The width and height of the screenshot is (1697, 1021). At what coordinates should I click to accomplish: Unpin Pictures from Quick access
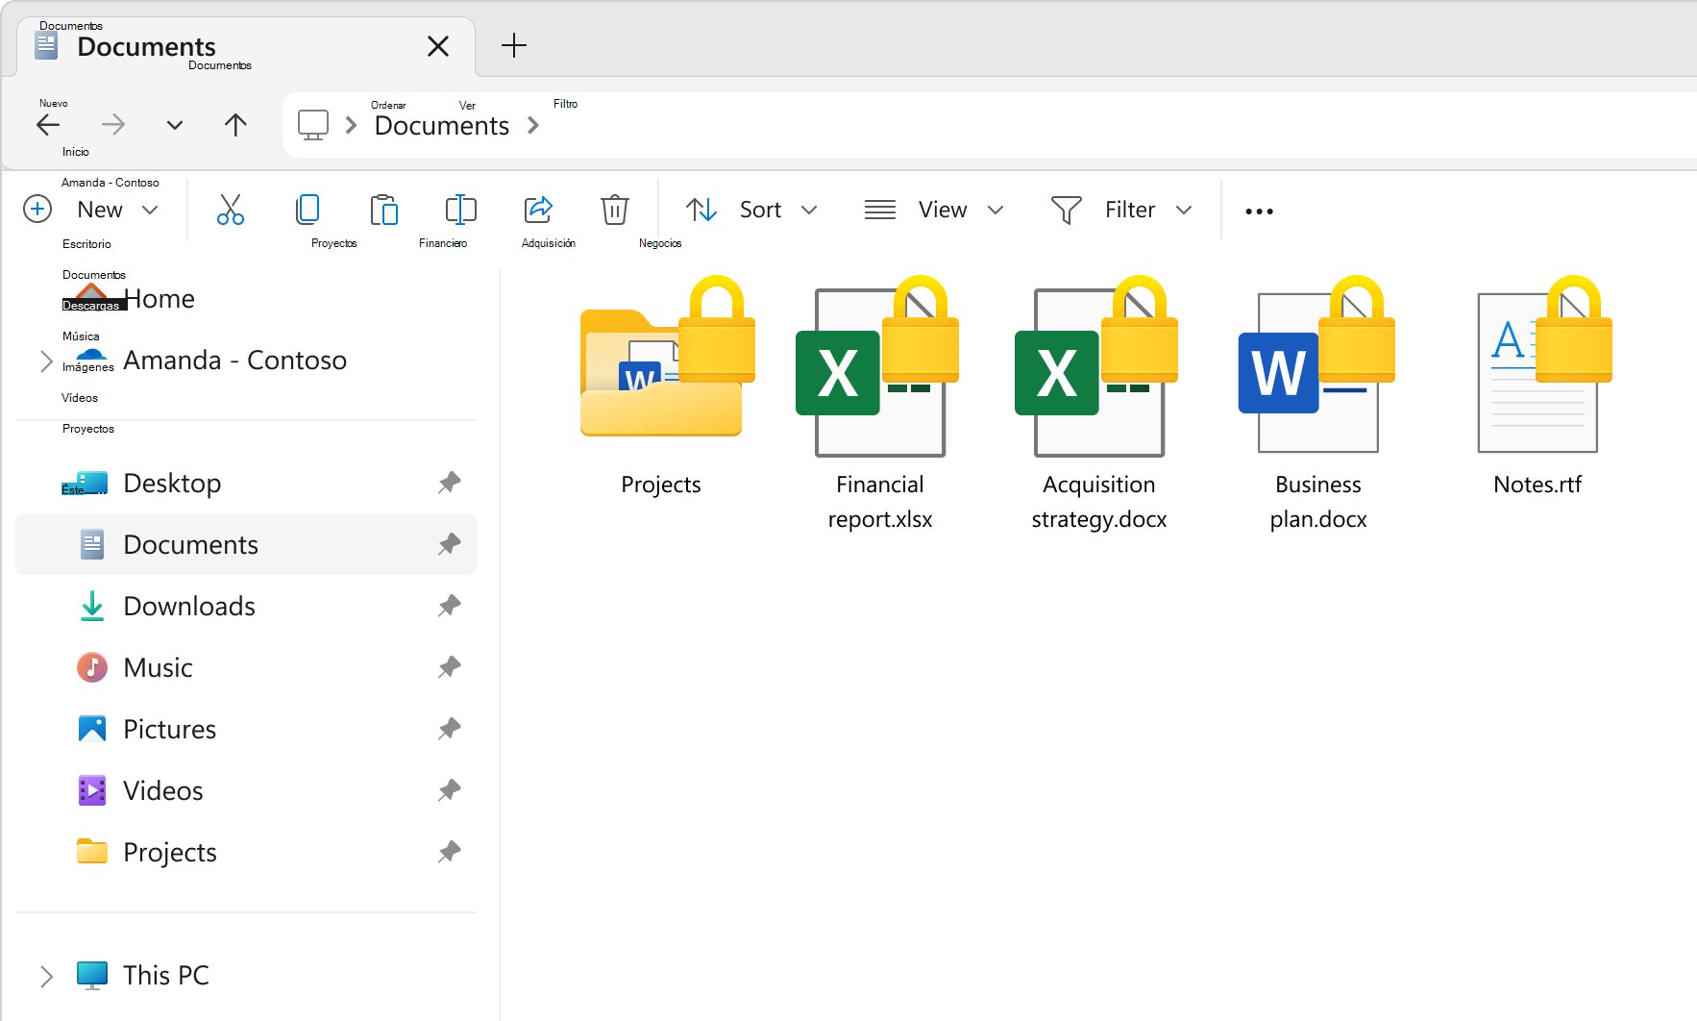[449, 729]
